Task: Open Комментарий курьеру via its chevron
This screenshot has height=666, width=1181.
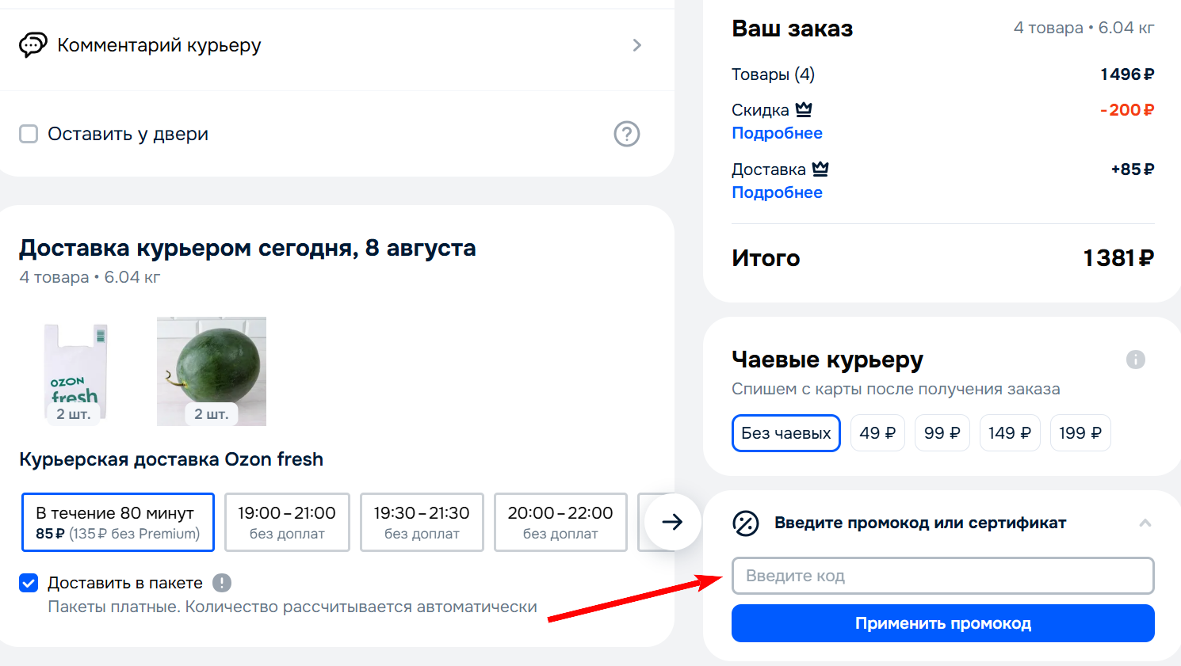Action: pyautogui.click(x=636, y=45)
